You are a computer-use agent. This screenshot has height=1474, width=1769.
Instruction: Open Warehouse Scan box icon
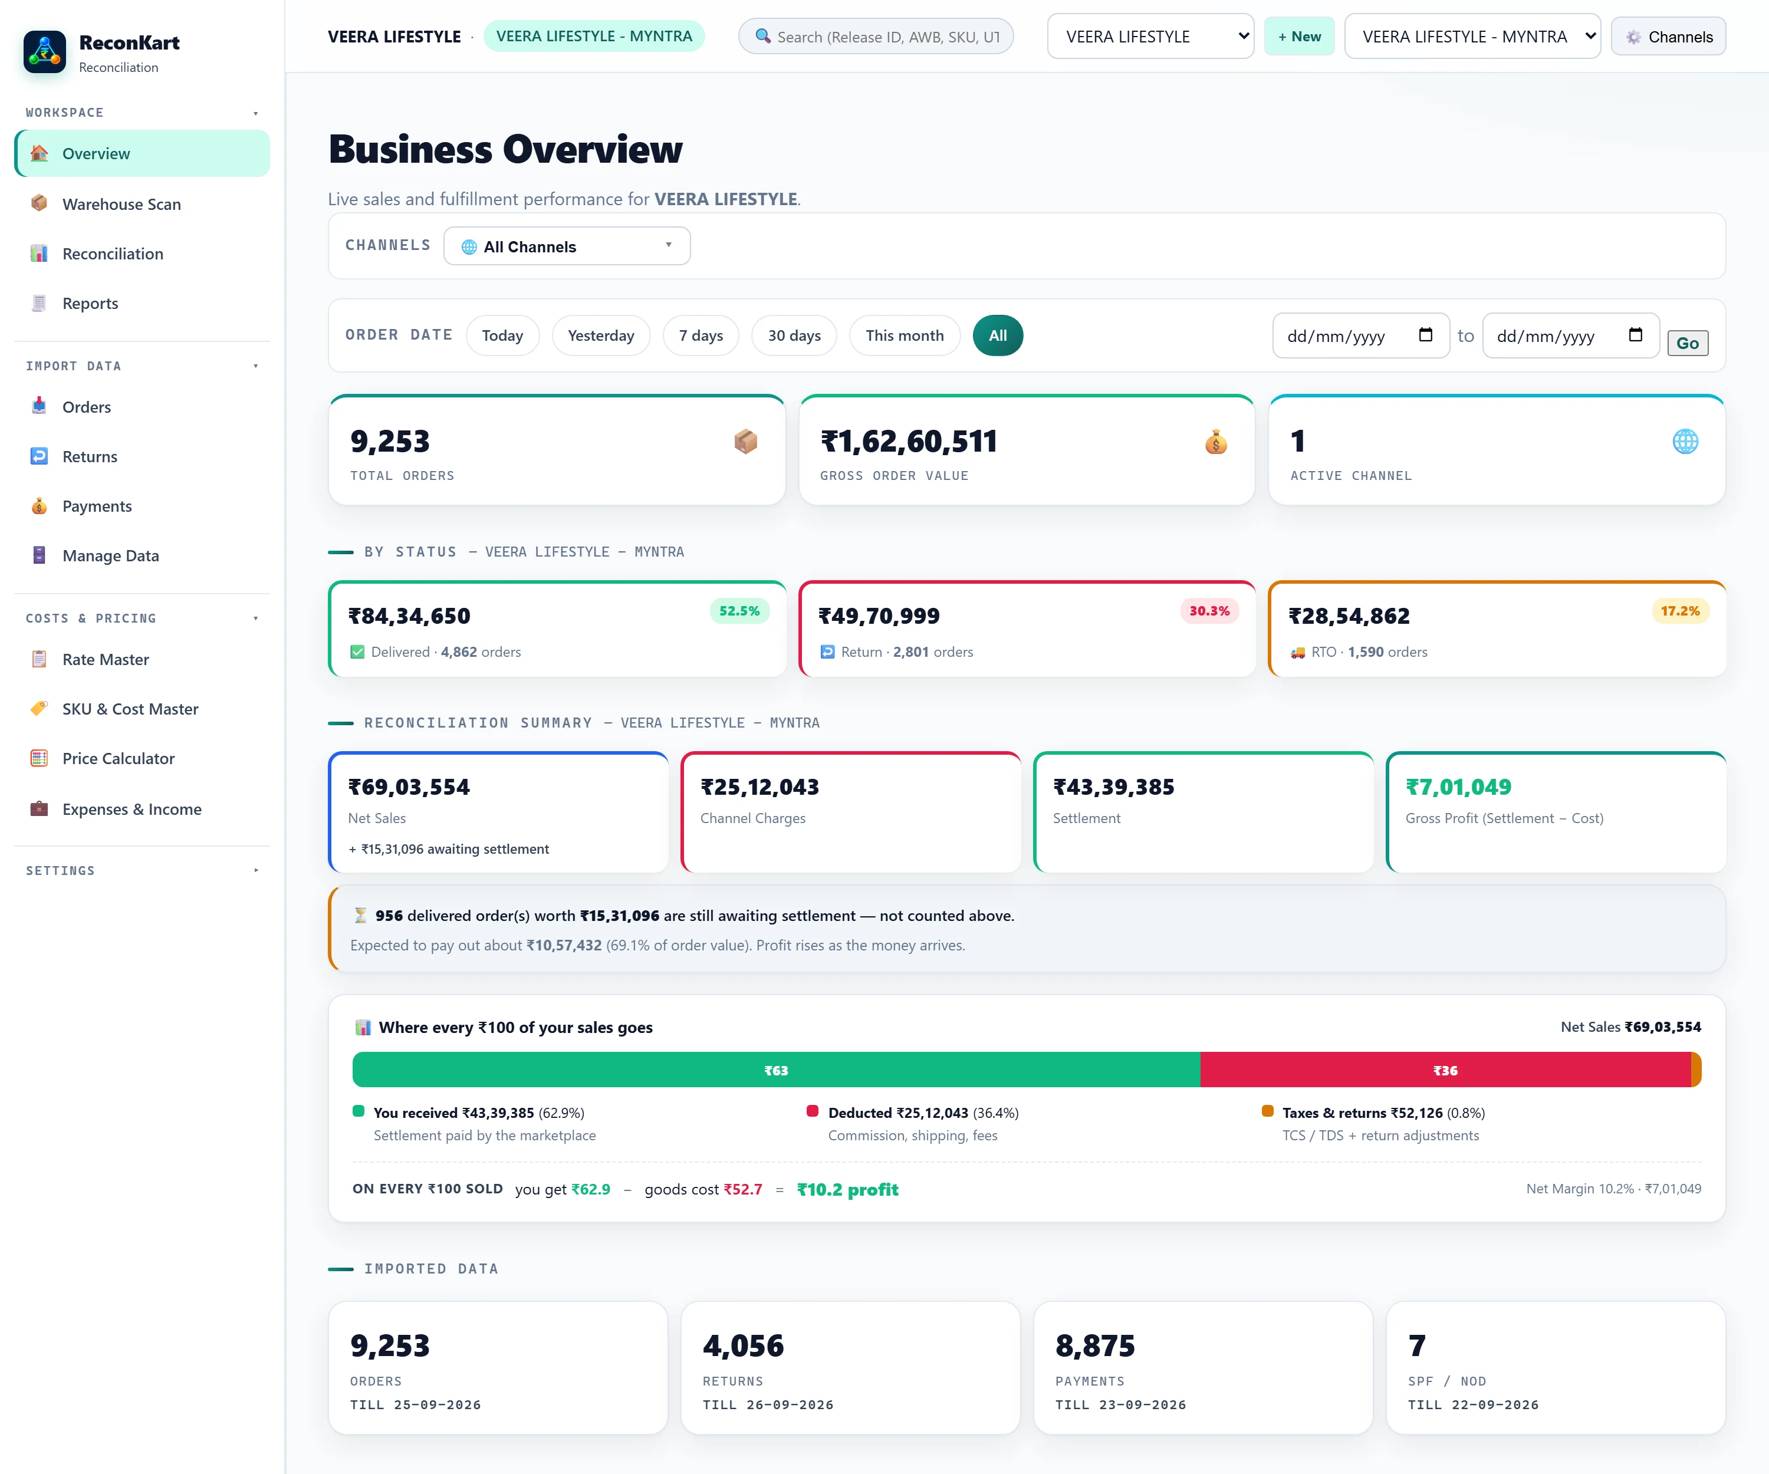coord(39,203)
